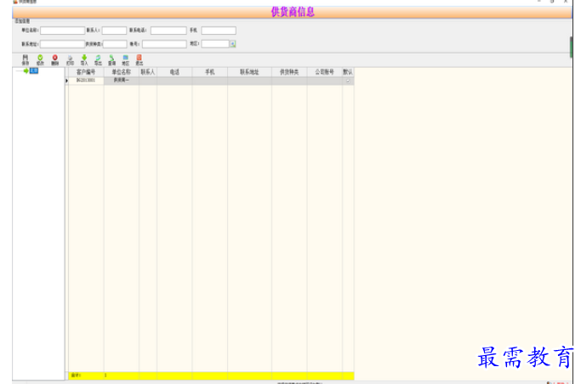Screen dimensions: 581x384
Task: Click the 单位名称 column header
Action: pos(121,72)
